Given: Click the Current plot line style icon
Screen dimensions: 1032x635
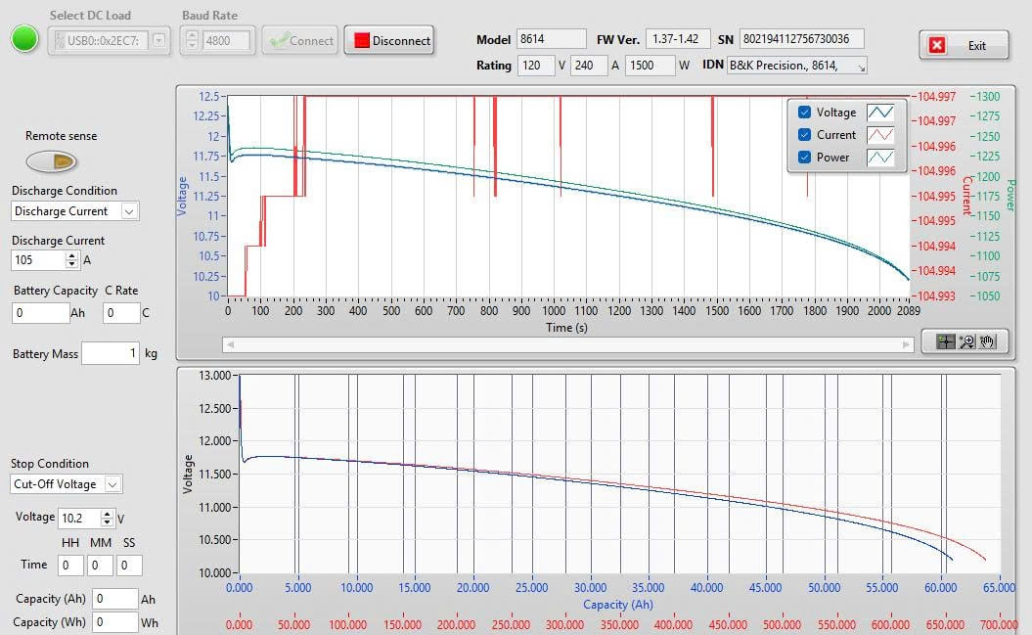Looking at the screenshot, I should [x=880, y=135].
